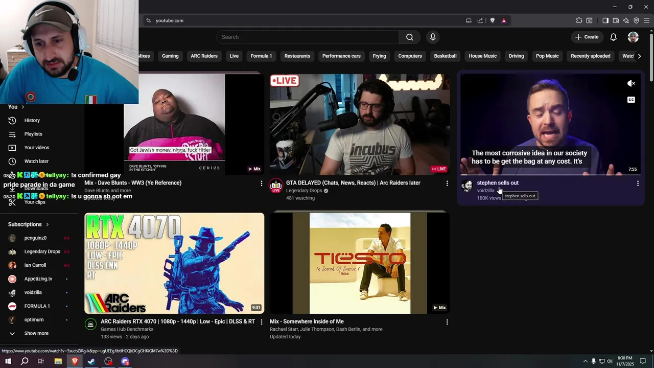Open Discord from the taskbar
This screenshot has width=654, height=368.
point(125,361)
